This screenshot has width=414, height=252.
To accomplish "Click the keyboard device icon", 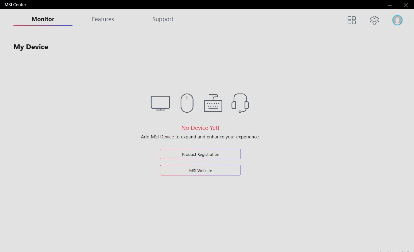I will [x=213, y=103].
